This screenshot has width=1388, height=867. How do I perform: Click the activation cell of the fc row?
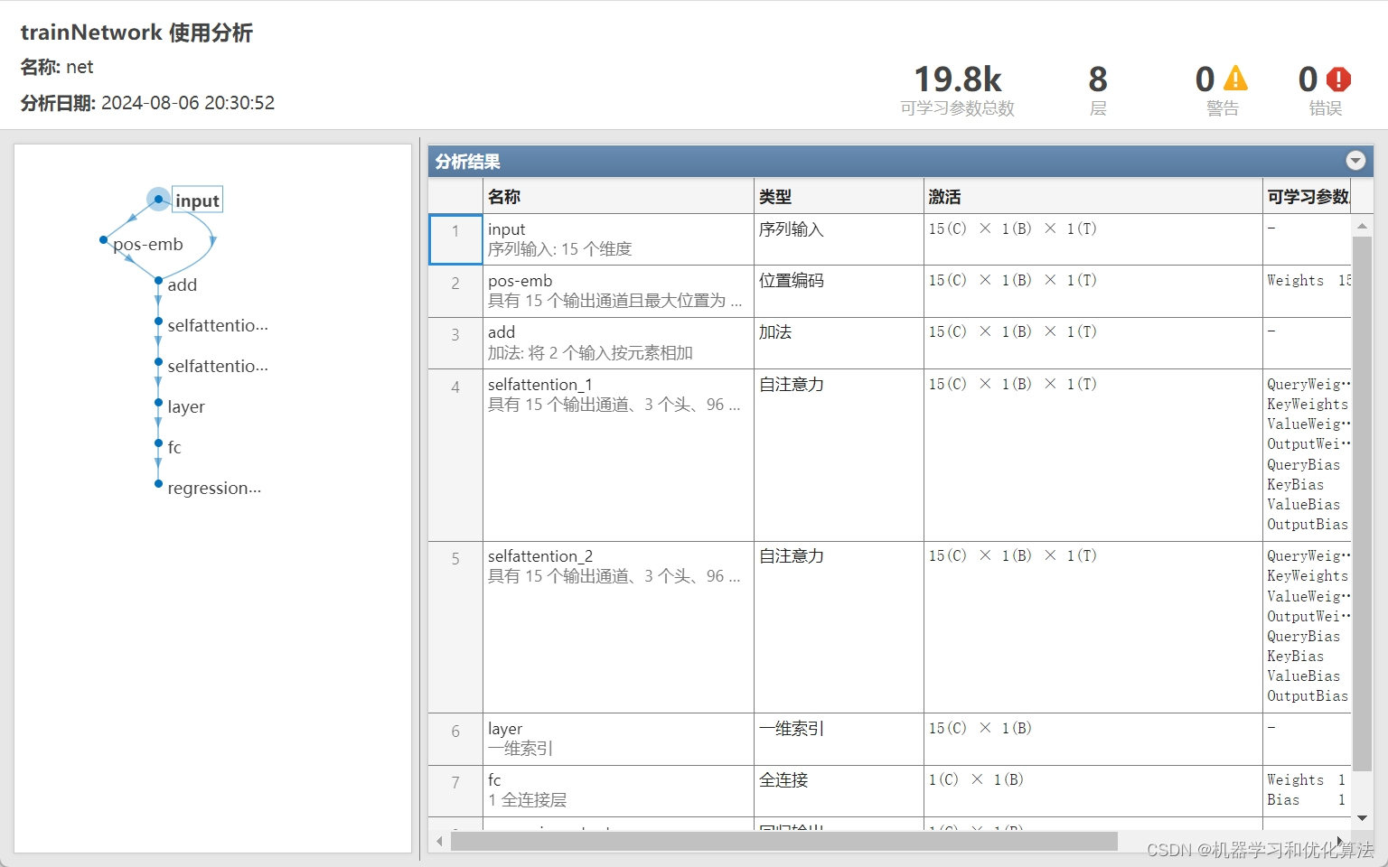pos(1093,791)
